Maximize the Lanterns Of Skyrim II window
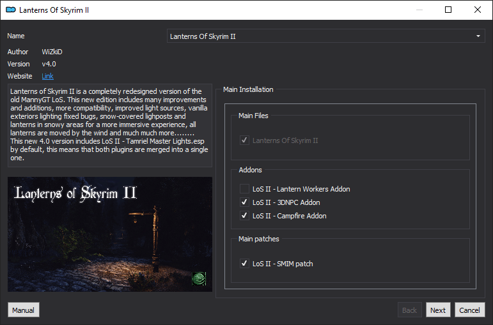Image resolution: width=493 pixels, height=325 pixels. click(448, 10)
